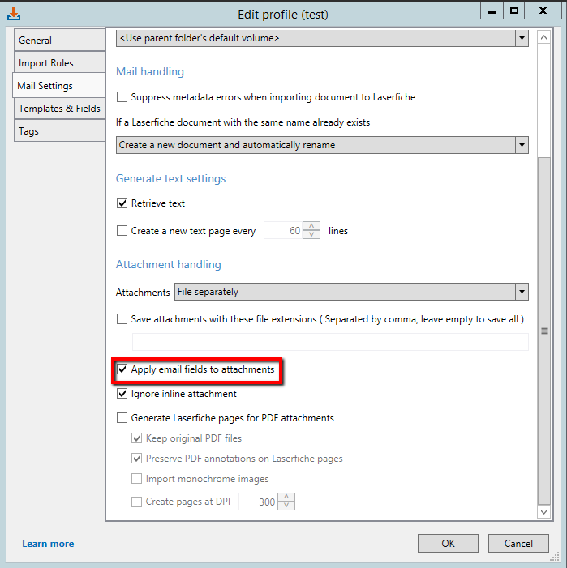Screen dimensions: 567x568
Task: Click the Attachment handling heading
Action: 169,264
